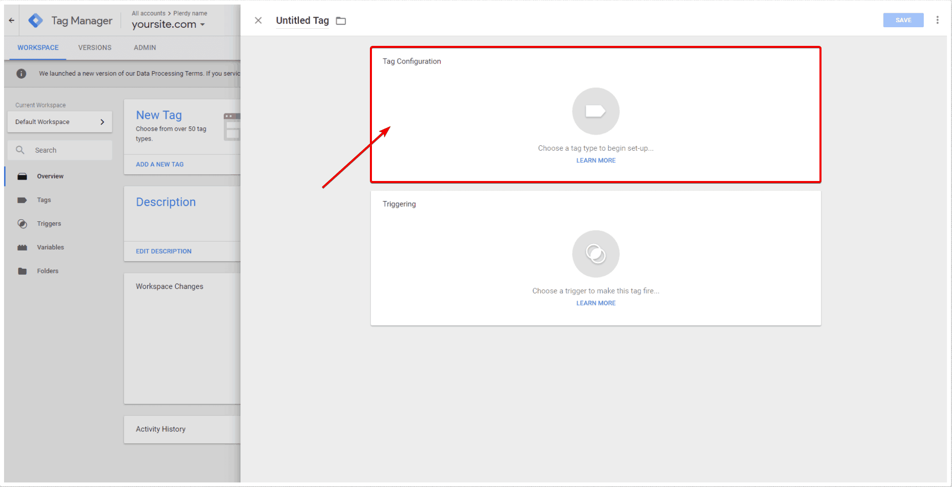Click Add a New Tag link
This screenshot has height=487, width=952.
(x=160, y=164)
